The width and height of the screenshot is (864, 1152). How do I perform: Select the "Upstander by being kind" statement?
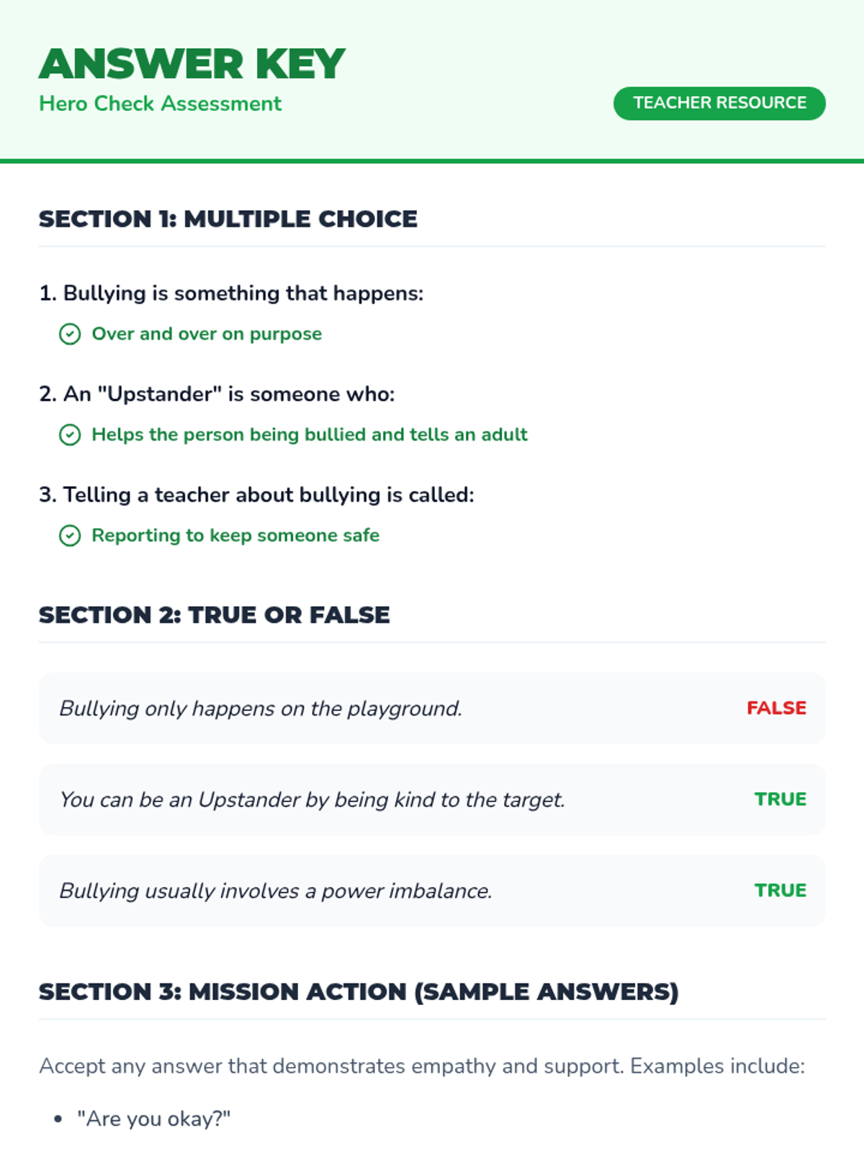pos(312,800)
